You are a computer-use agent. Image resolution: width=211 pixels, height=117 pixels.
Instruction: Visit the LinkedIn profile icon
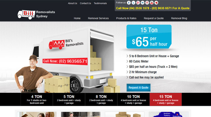point(143,3)
